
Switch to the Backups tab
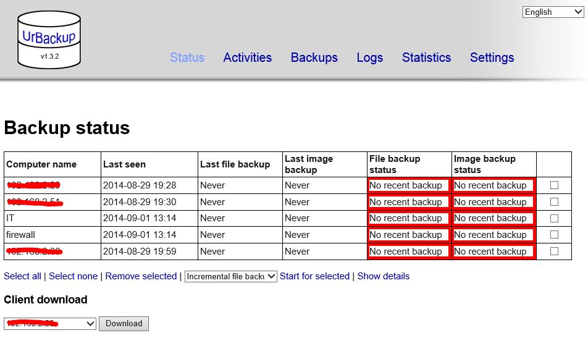[x=314, y=57]
